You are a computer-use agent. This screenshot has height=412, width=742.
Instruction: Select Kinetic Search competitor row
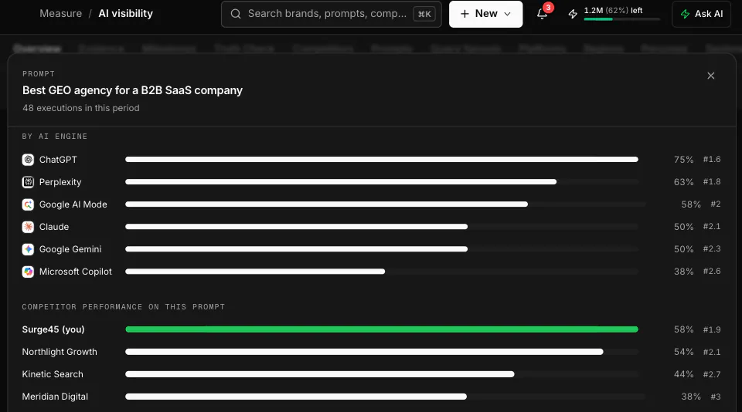(53, 374)
